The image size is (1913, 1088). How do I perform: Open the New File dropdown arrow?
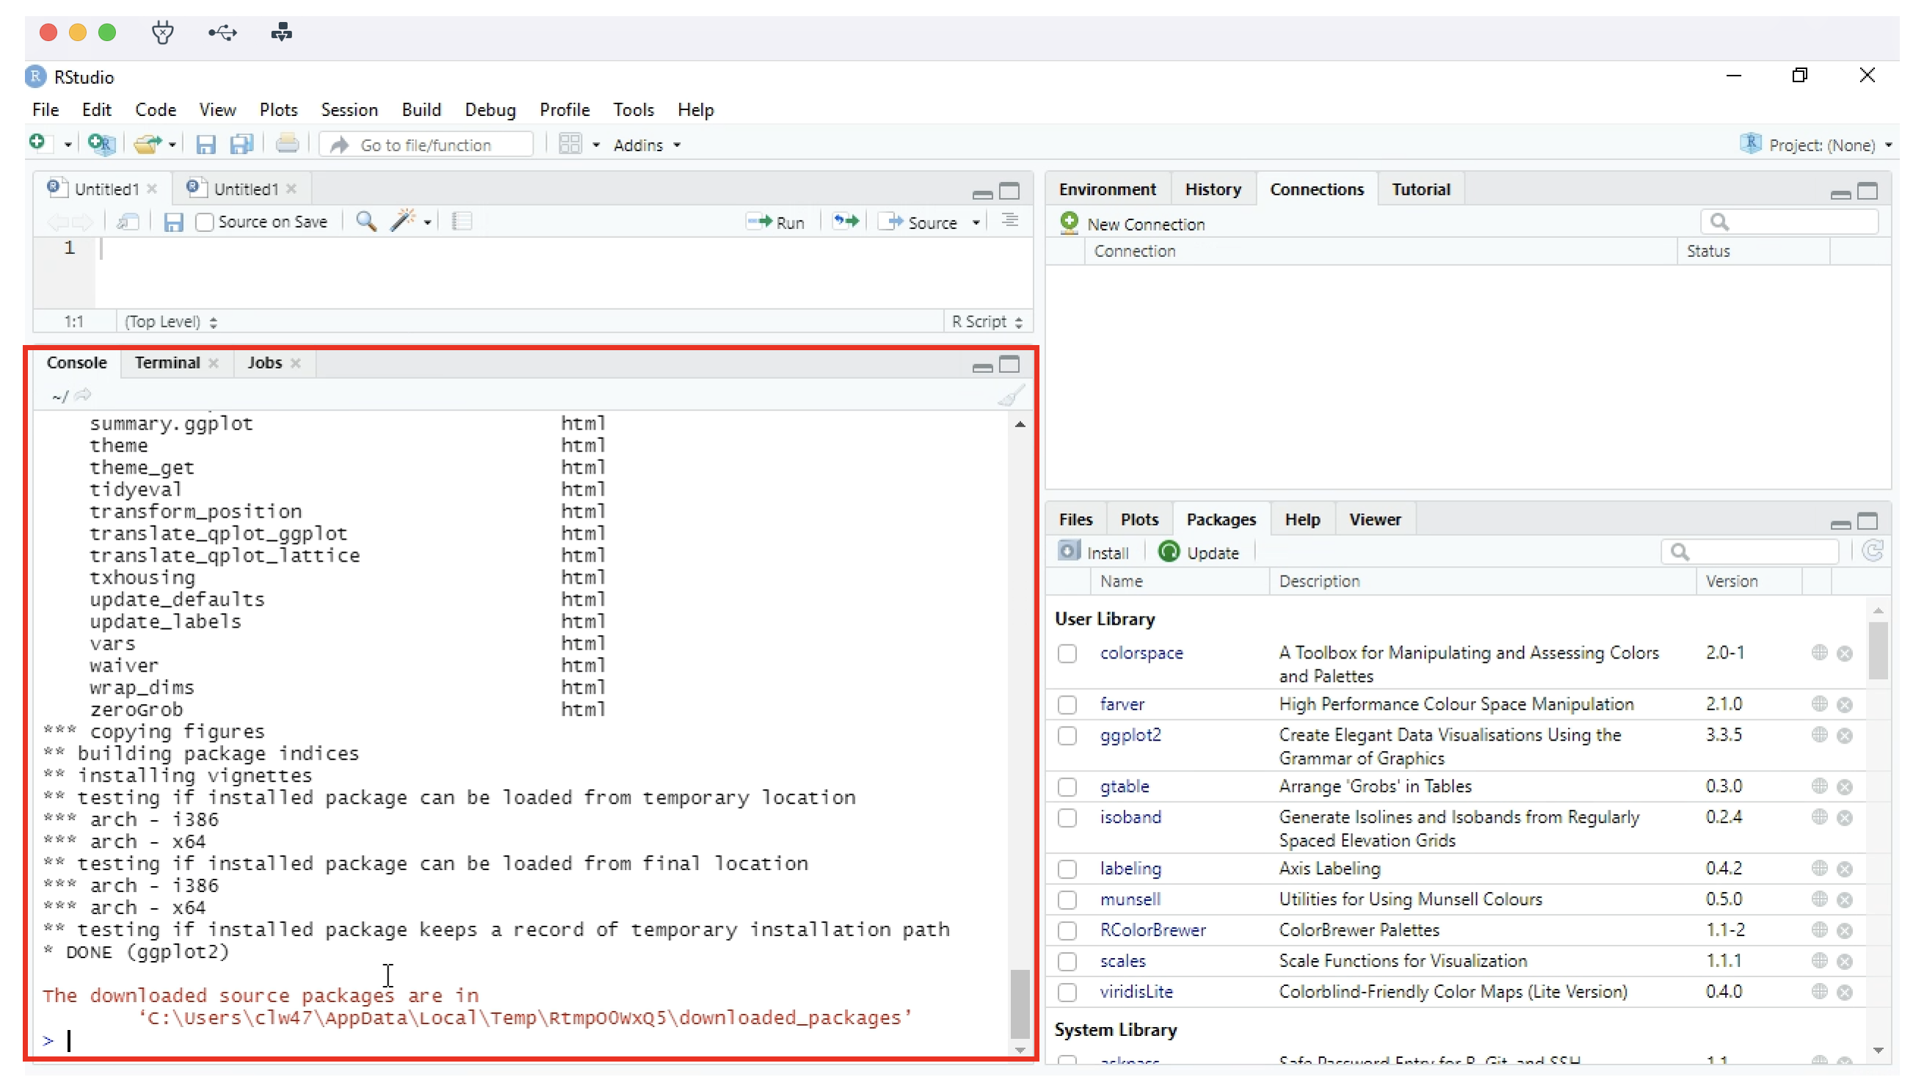[x=68, y=145]
